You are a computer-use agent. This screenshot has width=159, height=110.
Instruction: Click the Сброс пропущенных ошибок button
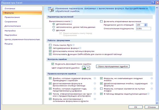coord(113,67)
